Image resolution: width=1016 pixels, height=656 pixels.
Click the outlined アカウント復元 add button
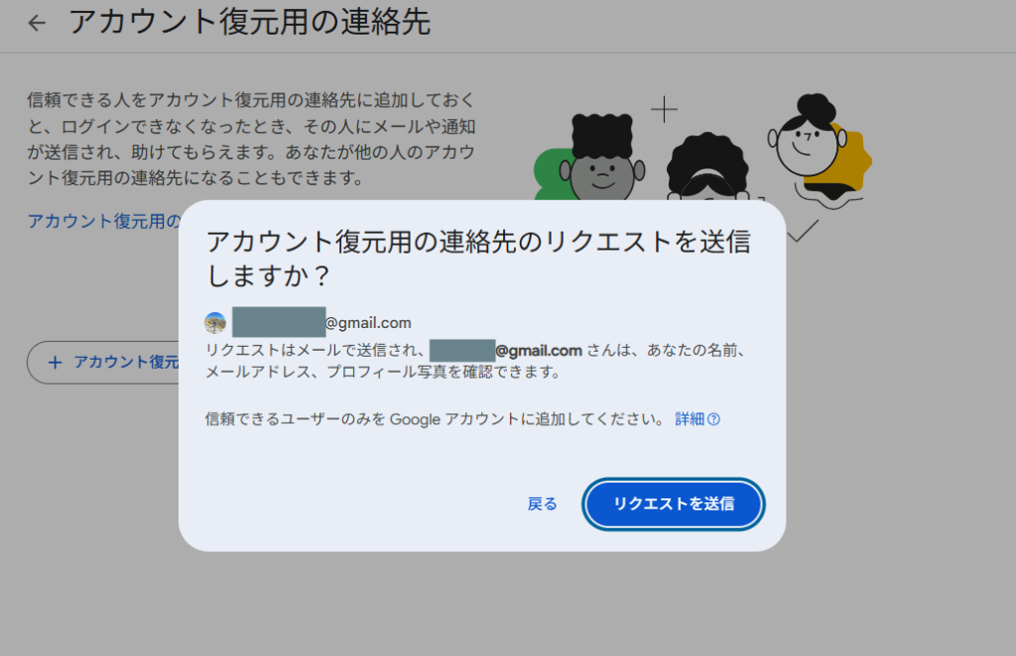[104, 362]
